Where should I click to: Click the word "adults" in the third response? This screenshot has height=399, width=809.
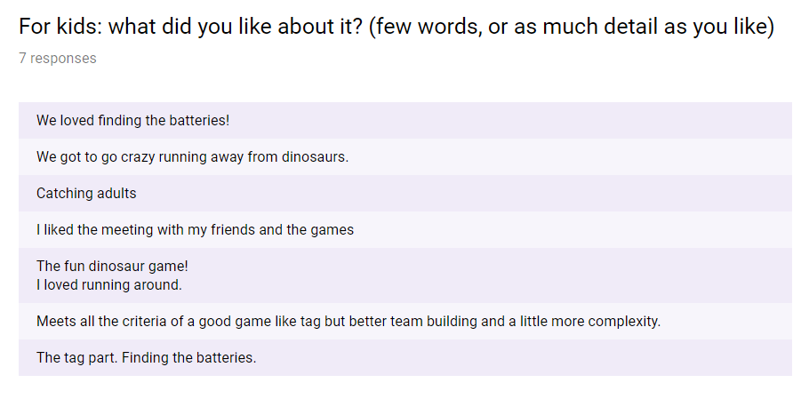tap(116, 193)
